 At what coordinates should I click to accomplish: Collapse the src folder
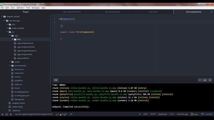coord(7,32)
